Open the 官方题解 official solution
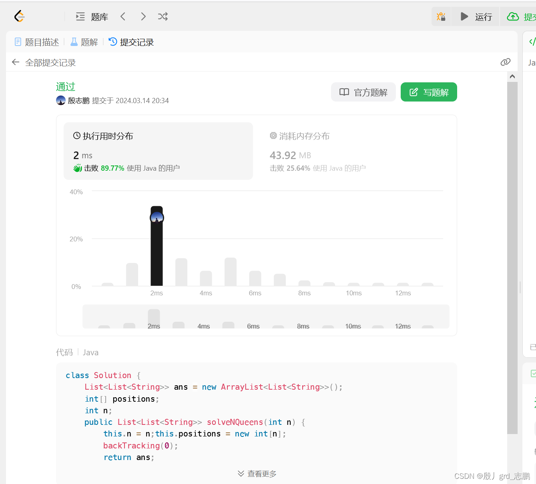Viewport: 536px width, 484px height. 363,92
